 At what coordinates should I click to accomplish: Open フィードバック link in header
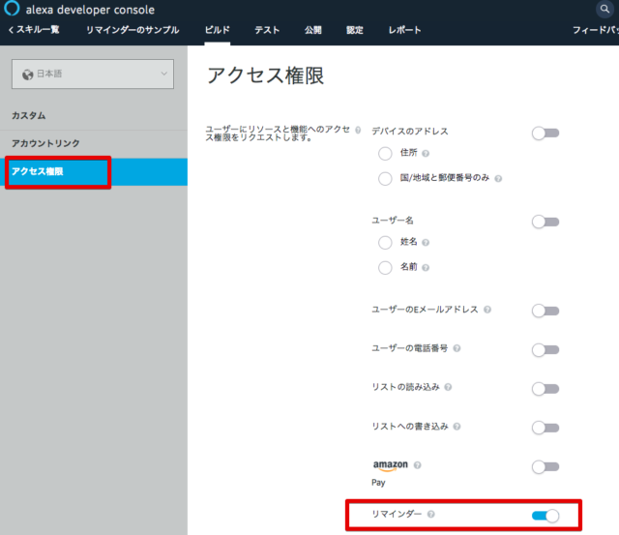tap(596, 30)
